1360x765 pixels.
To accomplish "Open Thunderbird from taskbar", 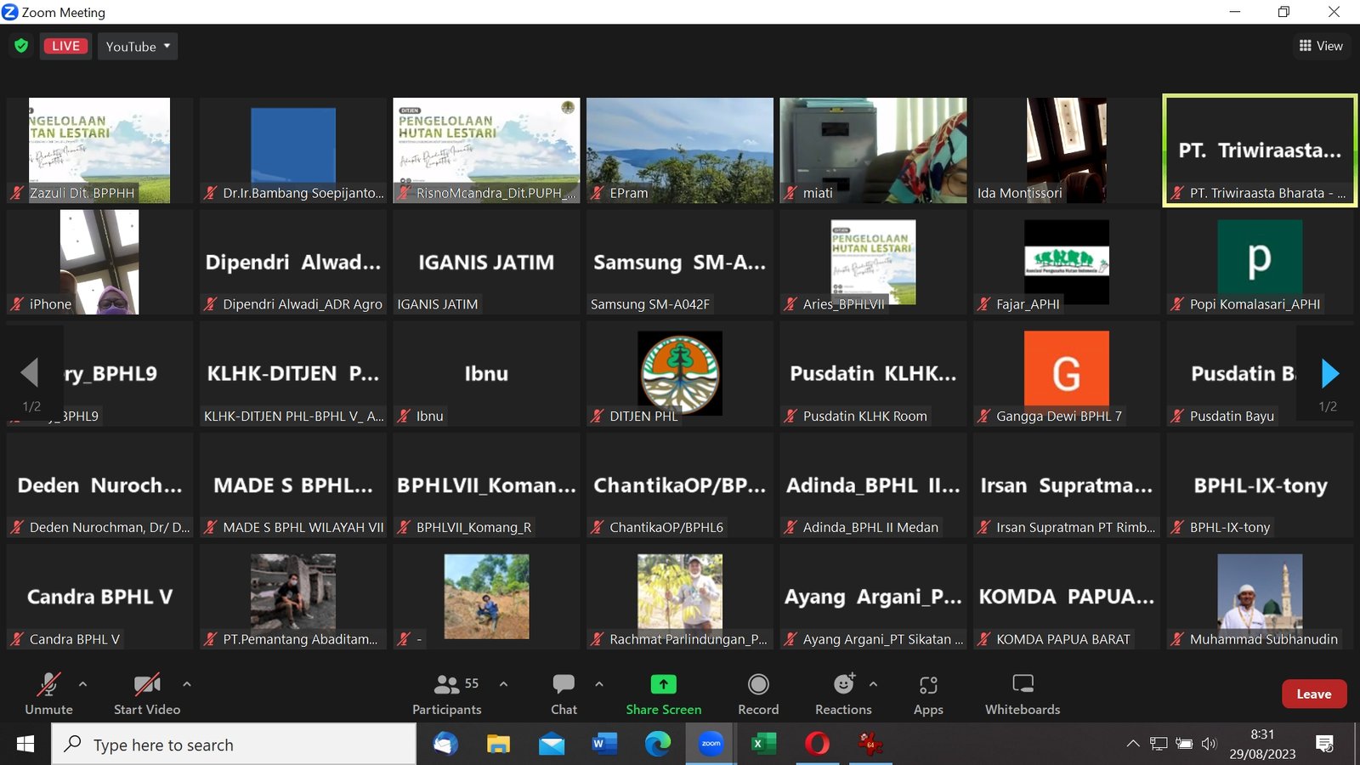I will (x=445, y=744).
